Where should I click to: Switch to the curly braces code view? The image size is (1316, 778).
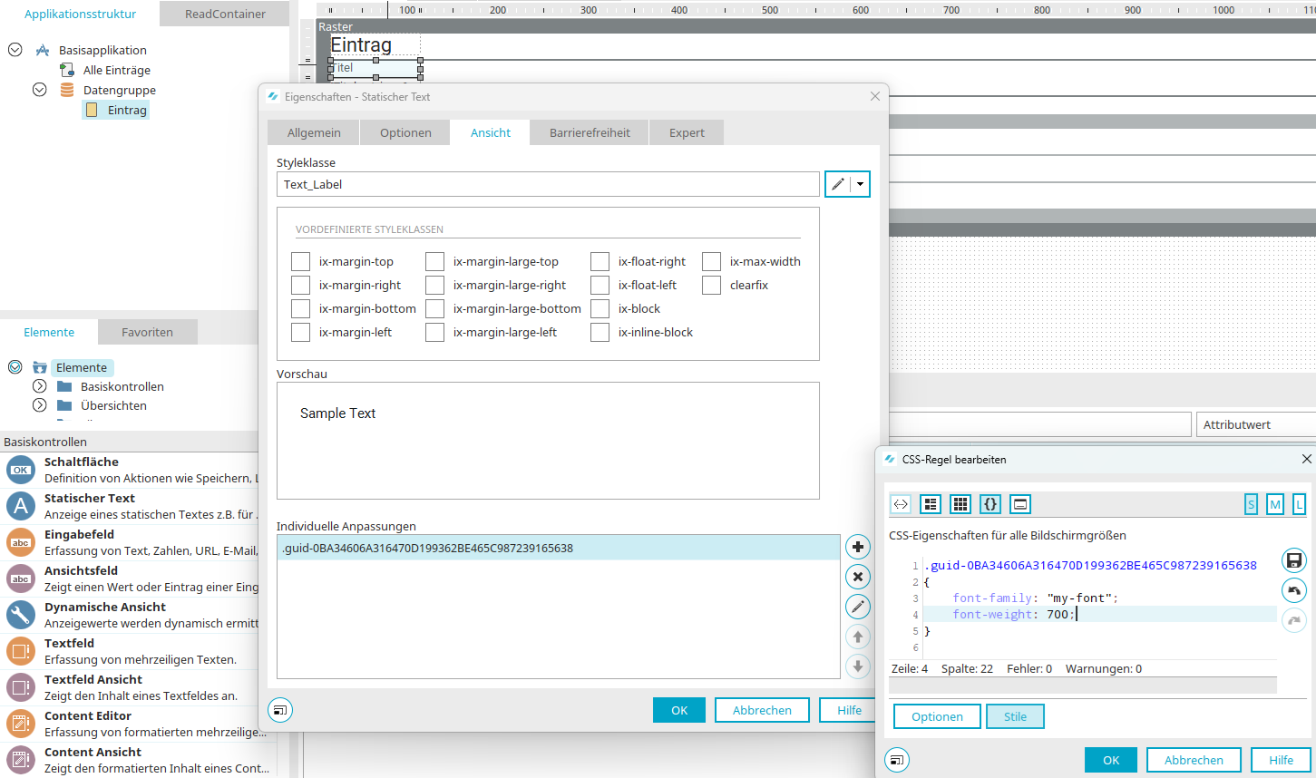pos(990,504)
